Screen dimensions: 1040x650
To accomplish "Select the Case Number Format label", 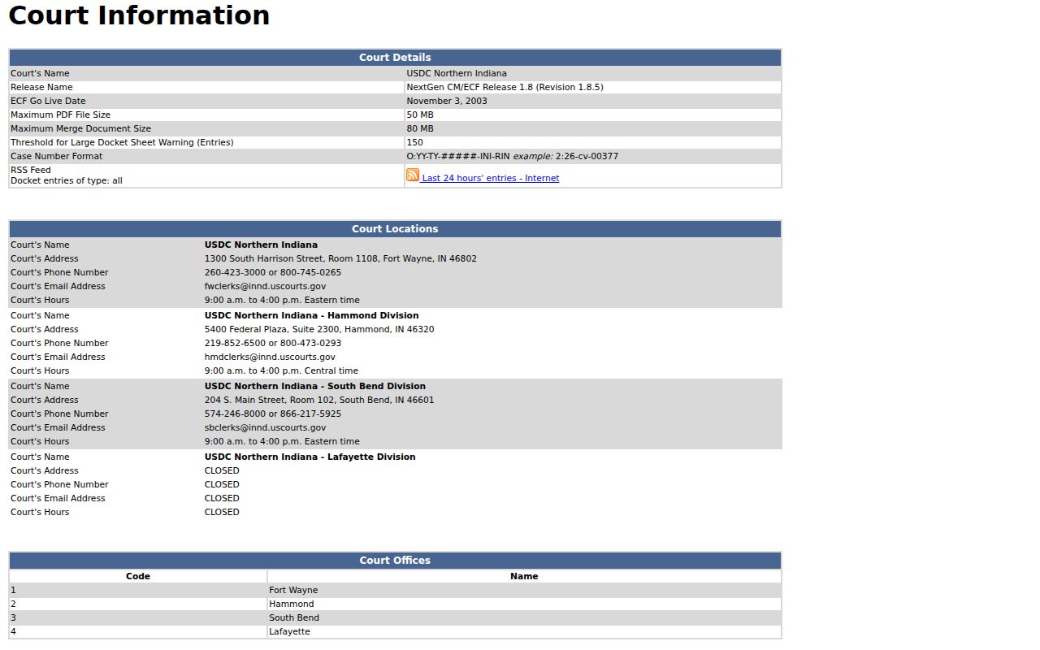I will click(x=57, y=156).
